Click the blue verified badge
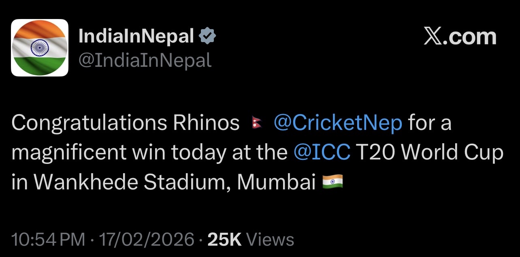 click(208, 37)
